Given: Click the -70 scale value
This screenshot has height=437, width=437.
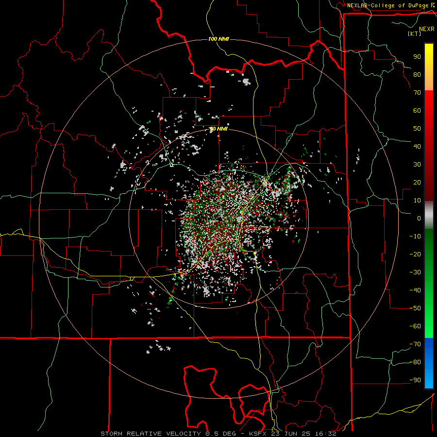Looking at the screenshot, I should (415, 344).
